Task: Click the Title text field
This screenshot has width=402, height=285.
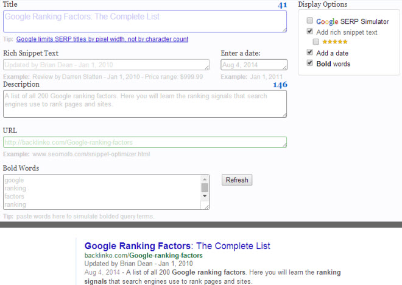Action: pyautogui.click(x=145, y=21)
